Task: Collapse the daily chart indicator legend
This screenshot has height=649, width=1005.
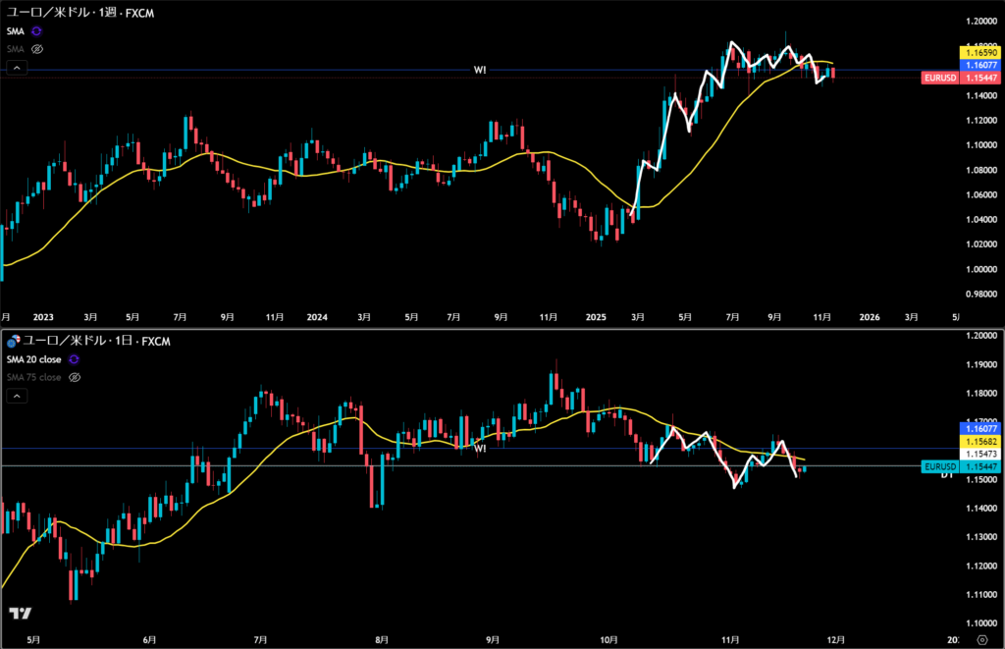Action: coord(16,396)
